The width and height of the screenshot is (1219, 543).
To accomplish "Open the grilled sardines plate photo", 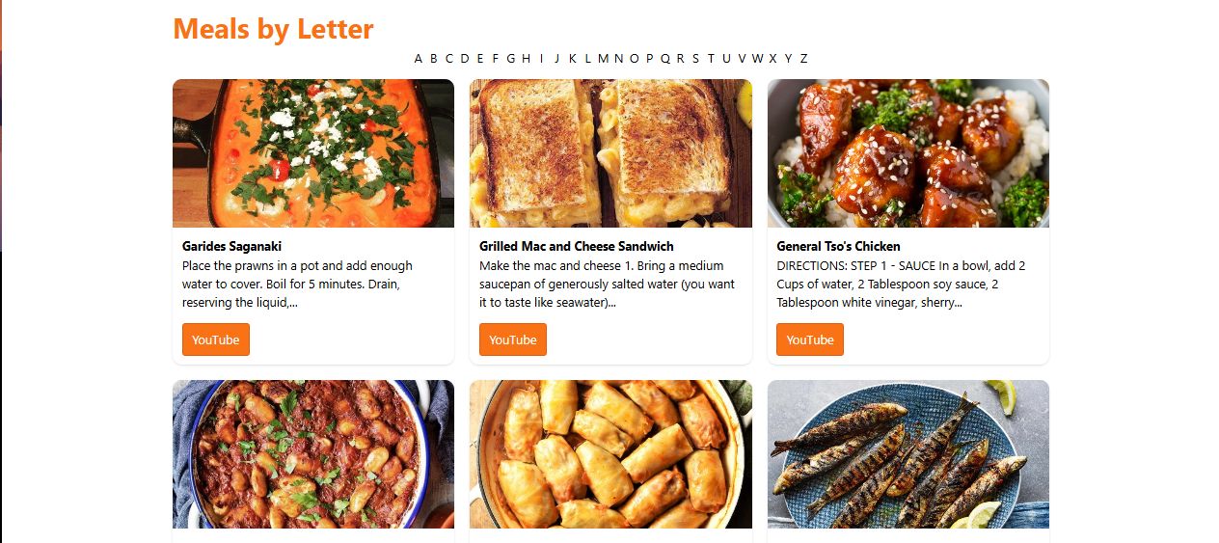I will [x=908, y=454].
